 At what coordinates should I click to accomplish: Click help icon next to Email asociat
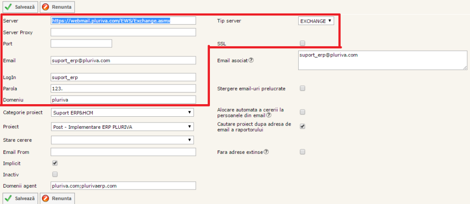pos(251,60)
